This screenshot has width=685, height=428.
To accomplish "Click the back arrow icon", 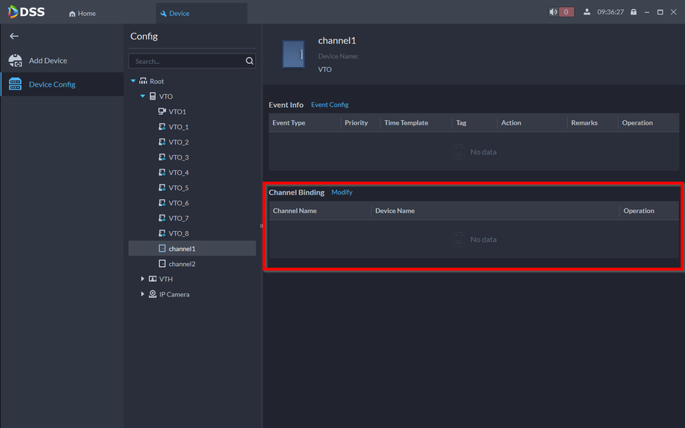I will pyautogui.click(x=14, y=36).
